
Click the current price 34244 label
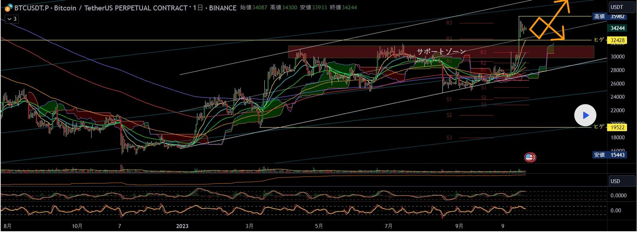tap(617, 28)
